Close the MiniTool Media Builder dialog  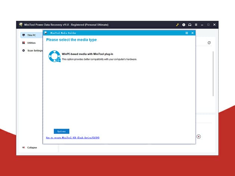click(x=192, y=33)
